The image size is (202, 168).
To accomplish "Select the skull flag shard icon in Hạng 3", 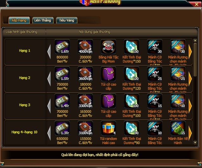I will point(155,101).
